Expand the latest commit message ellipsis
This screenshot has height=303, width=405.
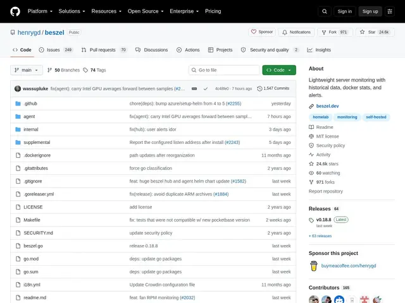click(194, 88)
